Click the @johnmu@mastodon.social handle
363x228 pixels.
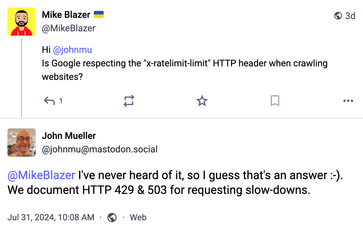click(x=100, y=149)
